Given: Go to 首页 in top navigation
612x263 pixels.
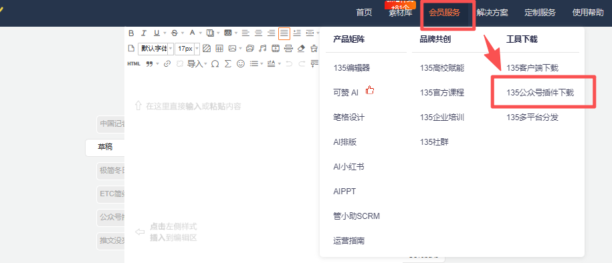Looking at the screenshot, I should (364, 13).
